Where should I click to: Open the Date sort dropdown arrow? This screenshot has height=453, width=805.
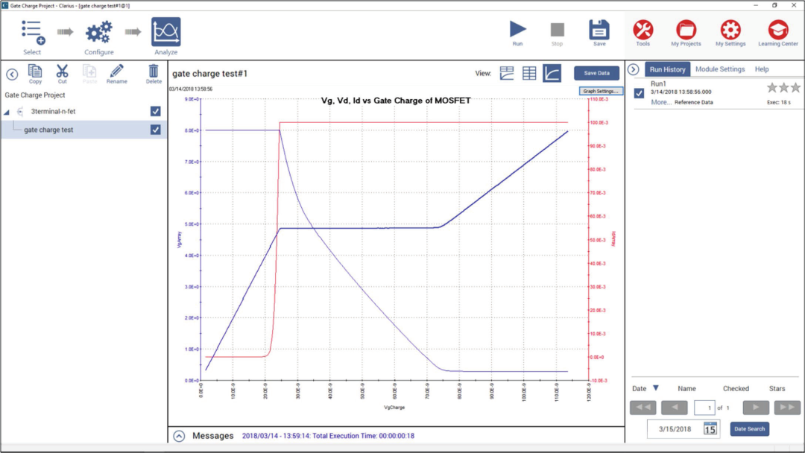656,388
